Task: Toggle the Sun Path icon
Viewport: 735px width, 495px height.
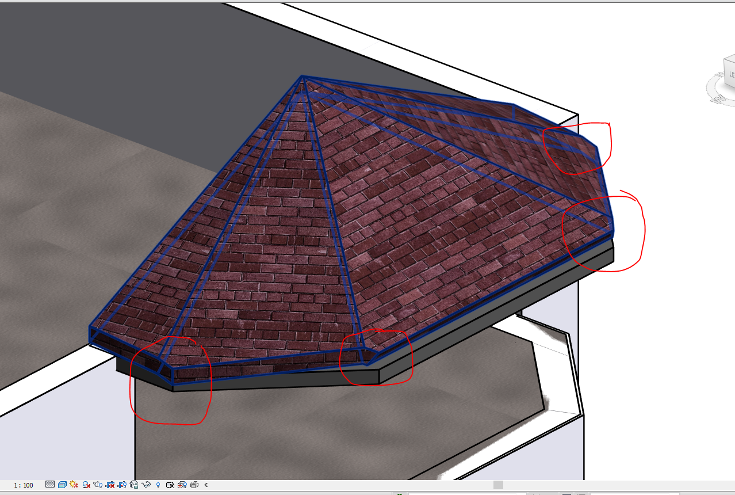Action: (x=74, y=485)
